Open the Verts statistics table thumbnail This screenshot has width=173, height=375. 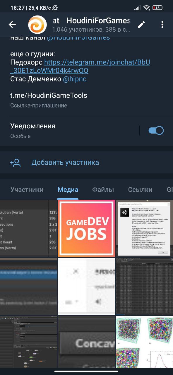(x=28, y=228)
